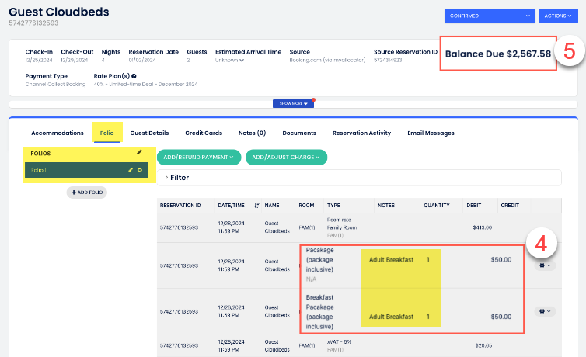Switch to the Accommodations tab
Screen dimensions: 586x357
click(58, 133)
